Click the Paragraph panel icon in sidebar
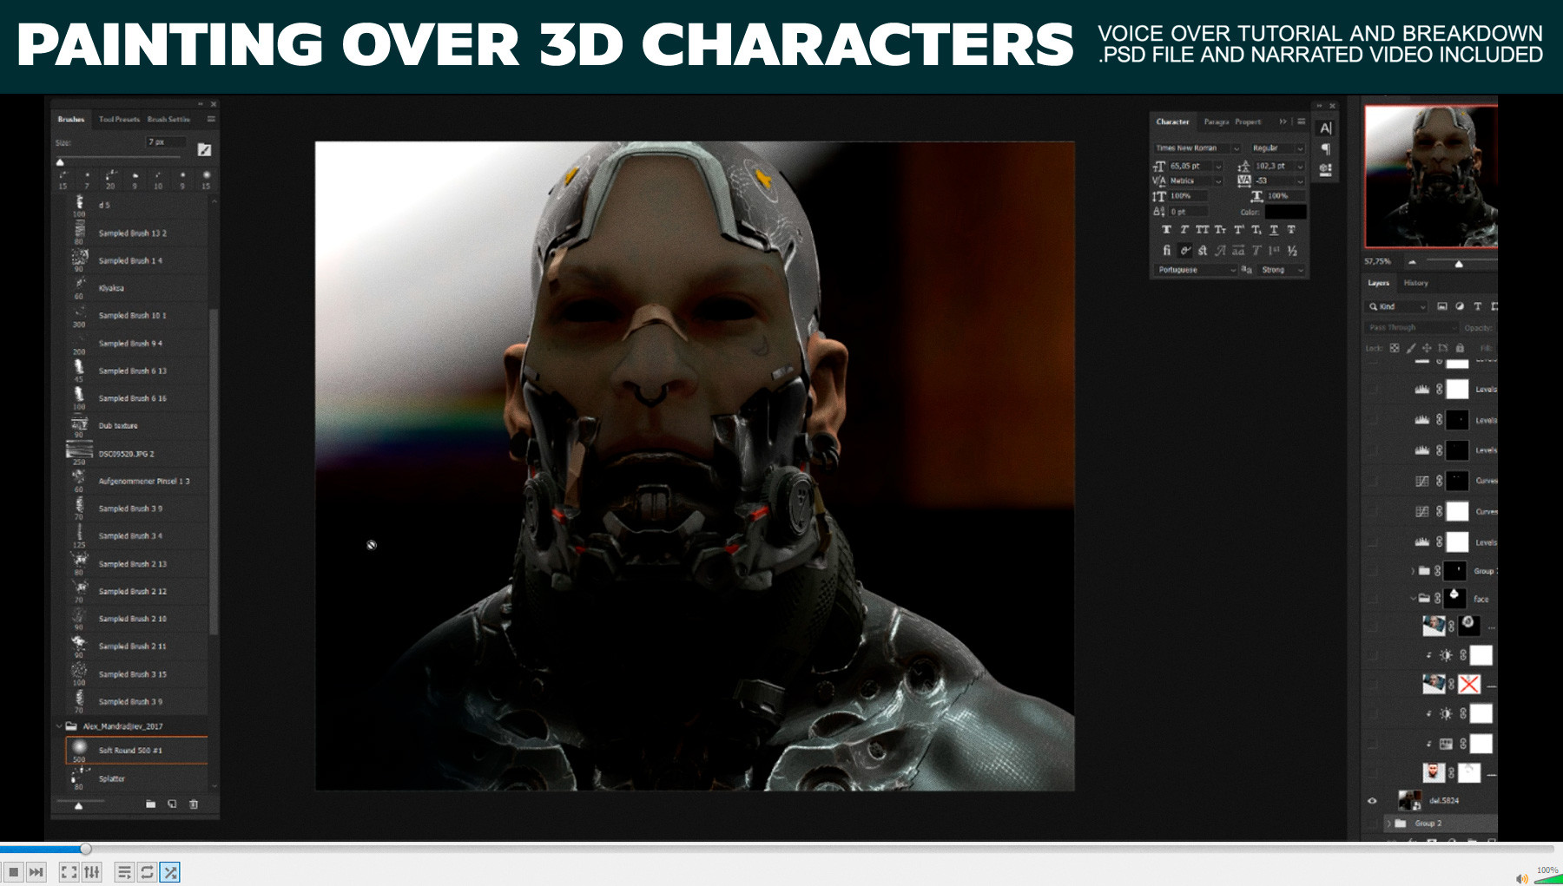Image resolution: width=1563 pixels, height=886 pixels. [1326, 148]
